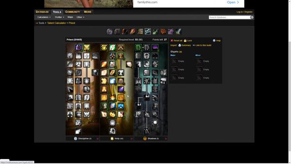This screenshot has height=164, width=291.
Task: Open the build Summary
Action: (185, 46)
